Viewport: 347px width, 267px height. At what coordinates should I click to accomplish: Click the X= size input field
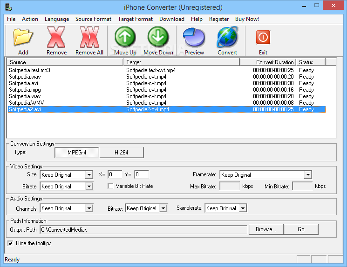point(115,174)
